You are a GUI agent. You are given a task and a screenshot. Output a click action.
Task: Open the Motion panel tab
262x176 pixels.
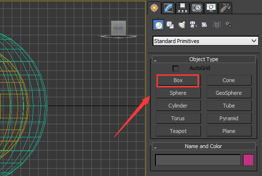pyautogui.click(x=196, y=8)
